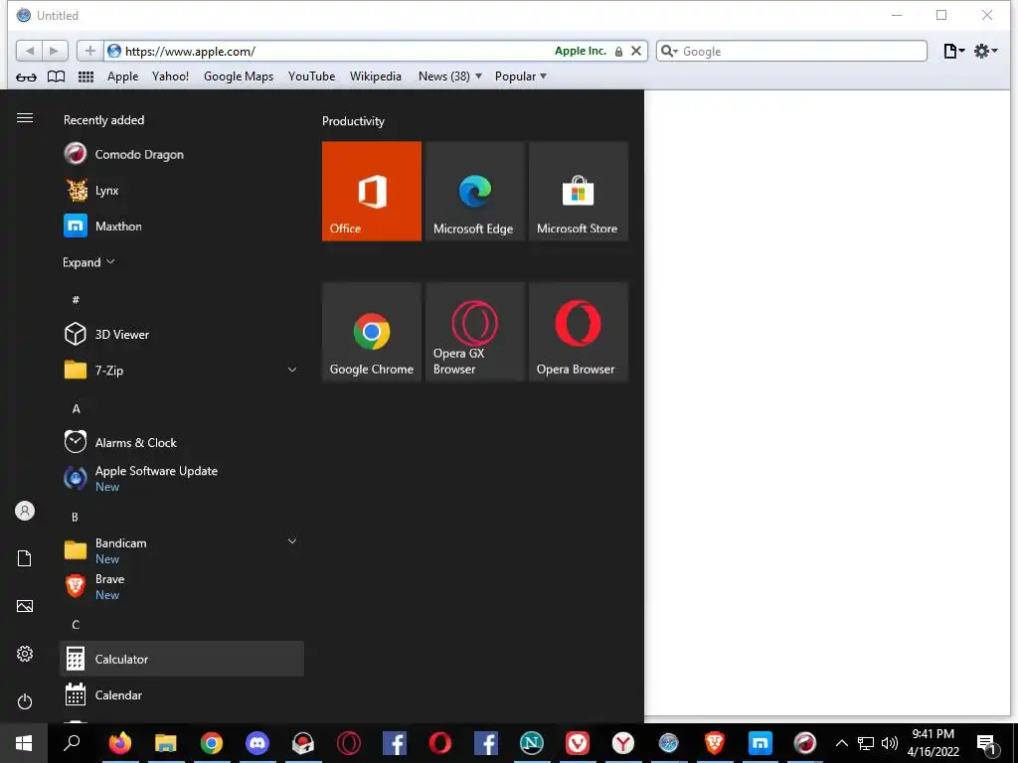The width and height of the screenshot is (1018, 763).
Task: Open the Microsoft Edge tile
Action: click(474, 191)
